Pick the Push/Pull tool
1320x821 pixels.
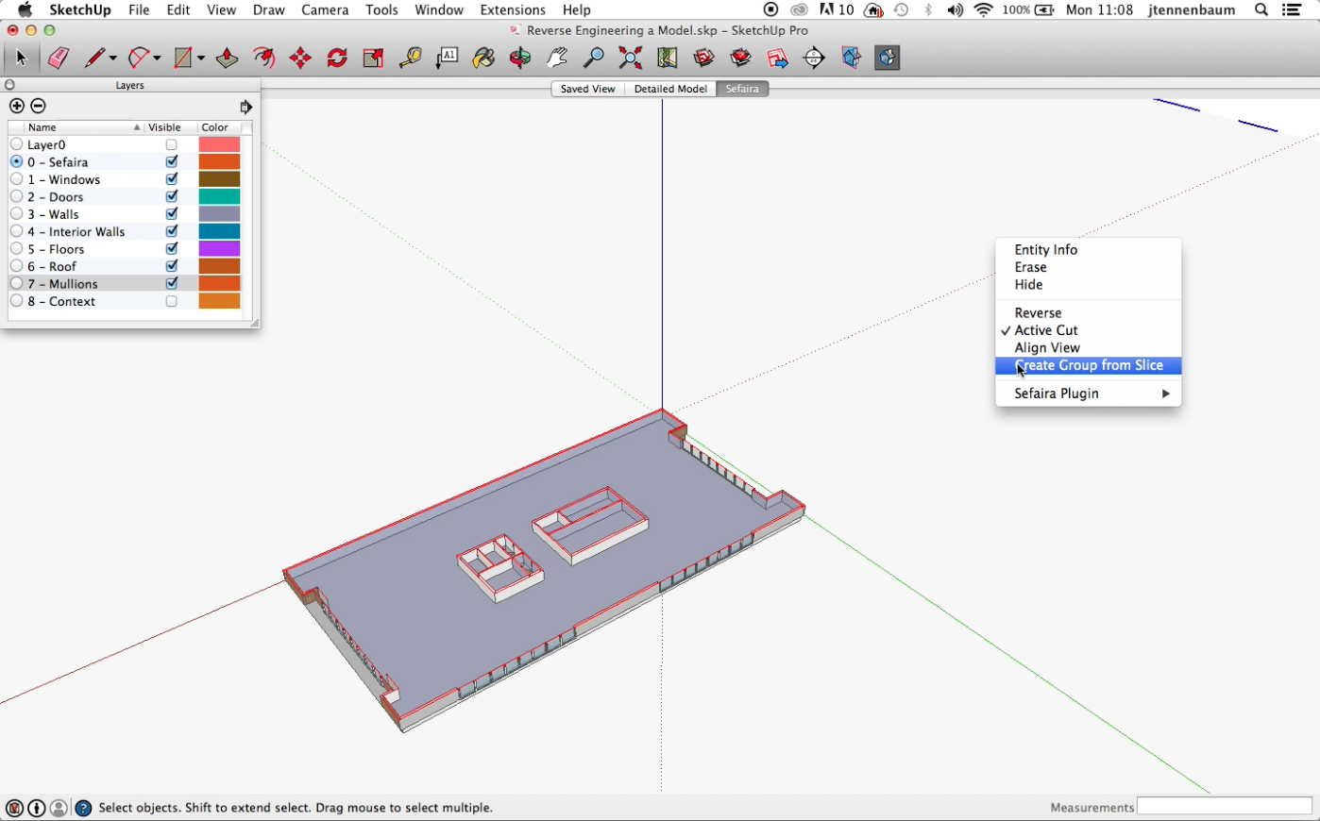(227, 59)
